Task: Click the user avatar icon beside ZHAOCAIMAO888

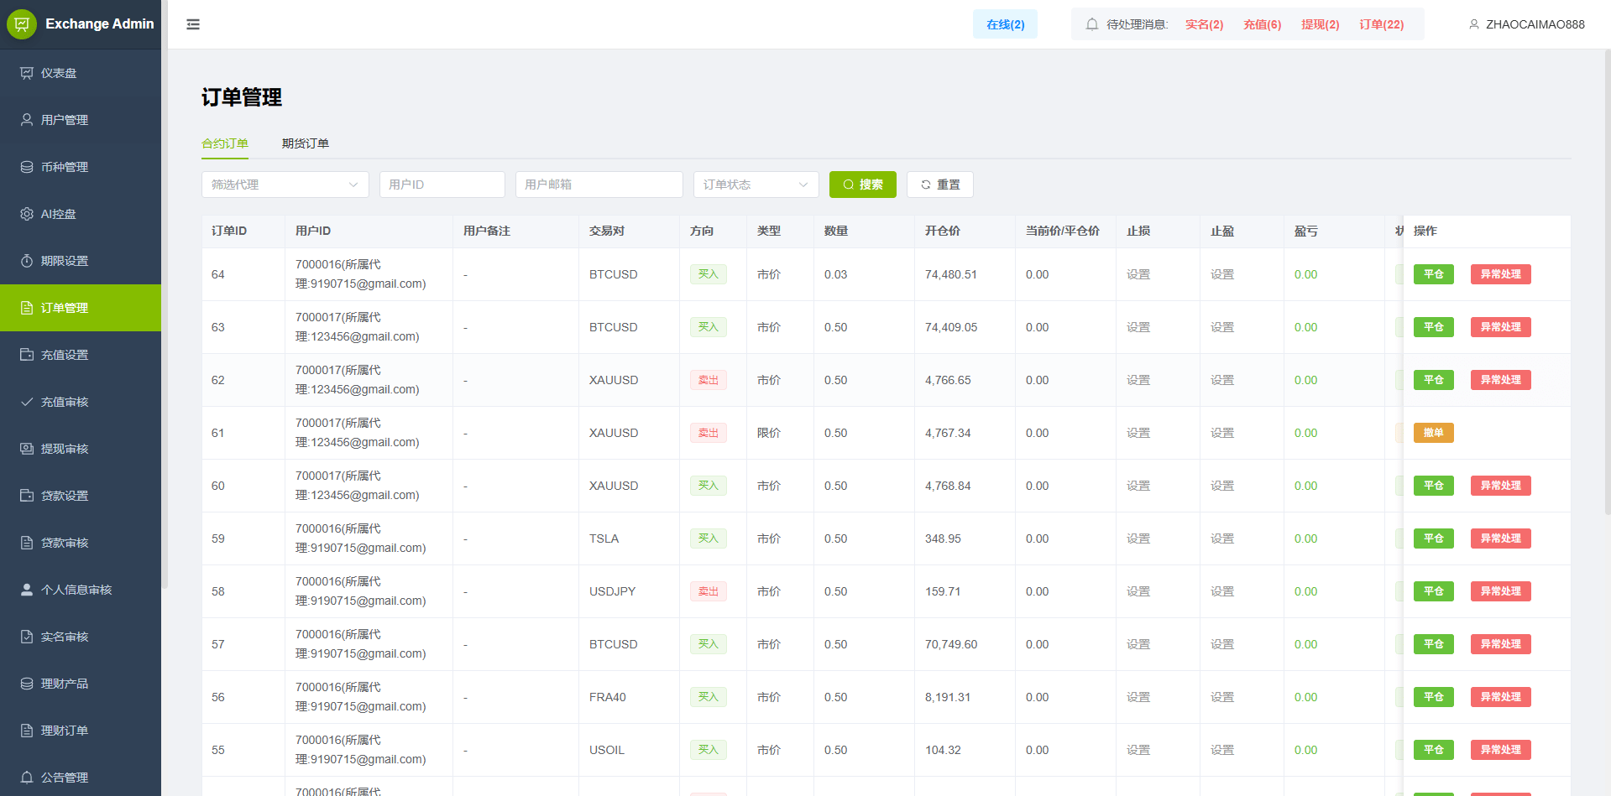Action: pyautogui.click(x=1473, y=24)
